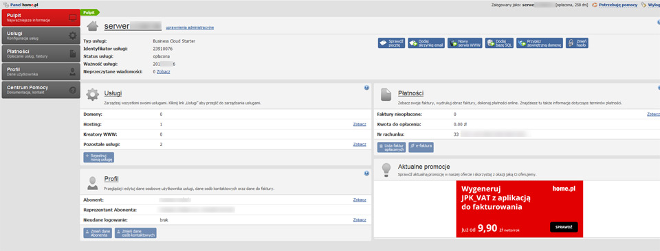Click the person icon in the Profil panel
The height and width of the screenshot is (251, 660).
[x=93, y=182]
